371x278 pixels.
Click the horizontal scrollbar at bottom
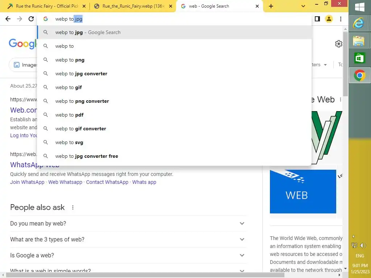click(145, 275)
